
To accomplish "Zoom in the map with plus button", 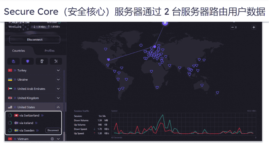I will pos(254,27).
